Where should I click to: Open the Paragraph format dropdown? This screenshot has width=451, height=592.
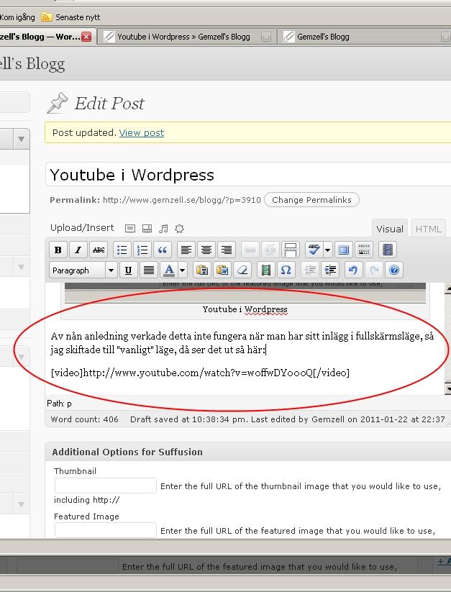pyautogui.click(x=83, y=270)
